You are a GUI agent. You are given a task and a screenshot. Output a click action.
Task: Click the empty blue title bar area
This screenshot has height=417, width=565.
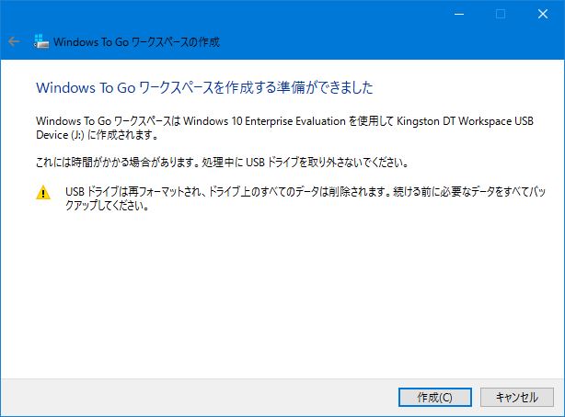[324, 42]
